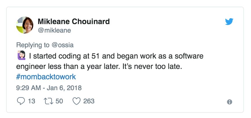
Task: Click the retweet arrows icon
Action: tap(49, 101)
